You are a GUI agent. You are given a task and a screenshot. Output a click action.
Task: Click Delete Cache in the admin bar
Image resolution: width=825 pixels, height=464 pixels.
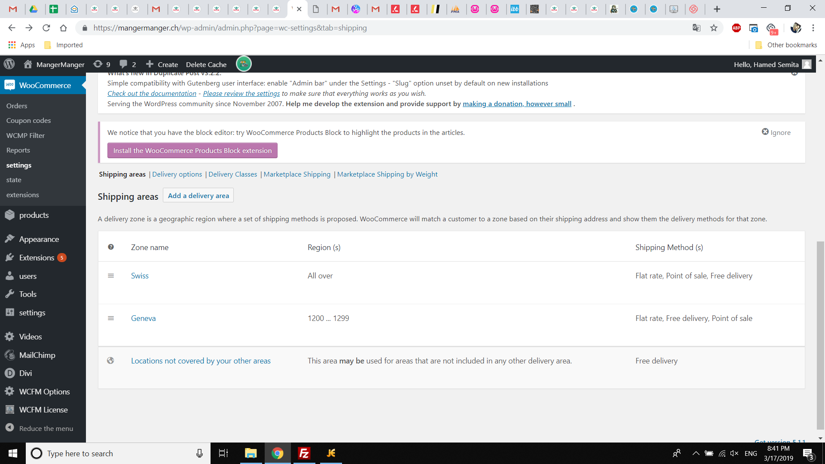[206, 64]
